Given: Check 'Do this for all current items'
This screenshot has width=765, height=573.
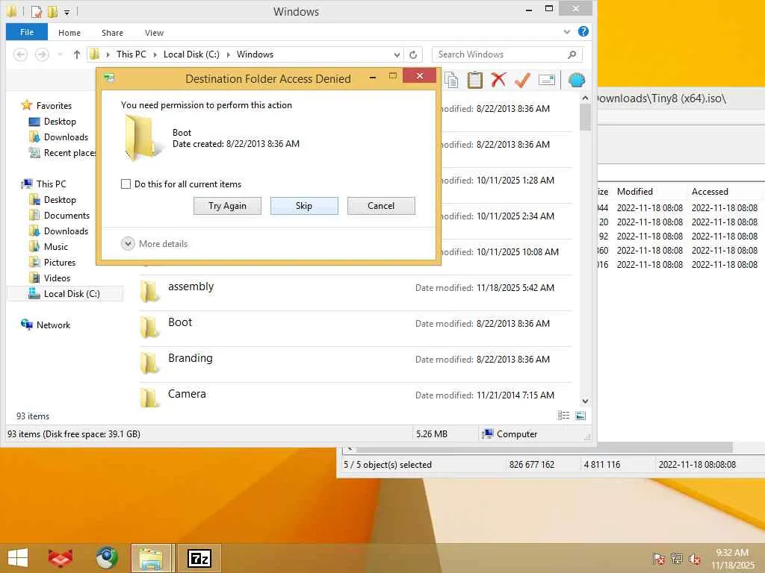Looking at the screenshot, I should [x=126, y=184].
